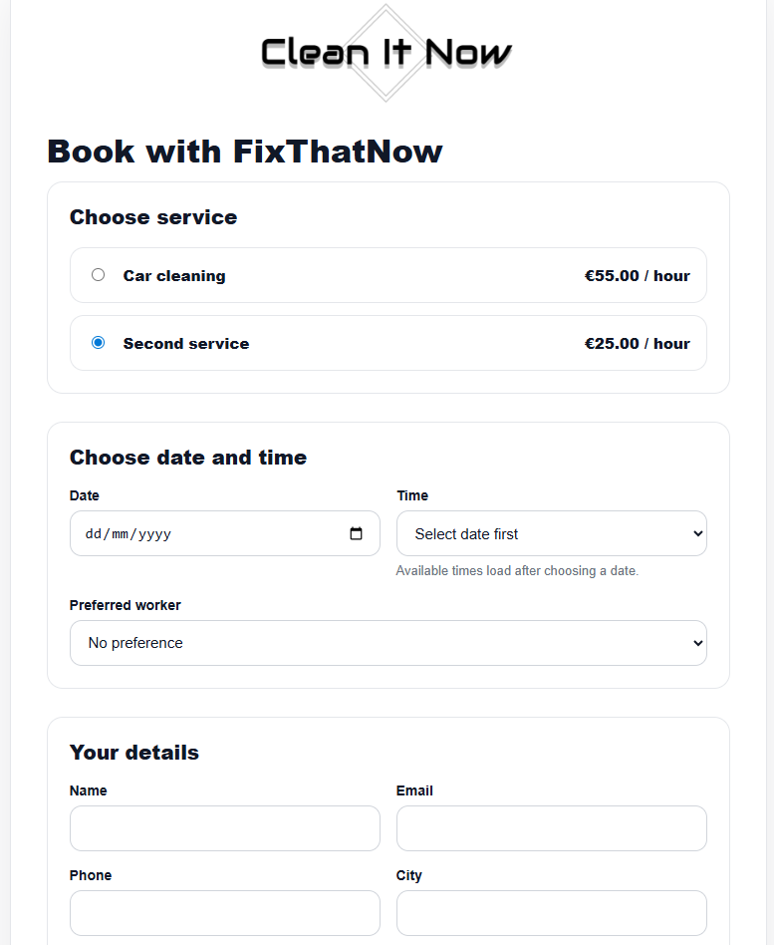Click the Email field label
The width and height of the screenshot is (774, 945).
pyautogui.click(x=414, y=790)
